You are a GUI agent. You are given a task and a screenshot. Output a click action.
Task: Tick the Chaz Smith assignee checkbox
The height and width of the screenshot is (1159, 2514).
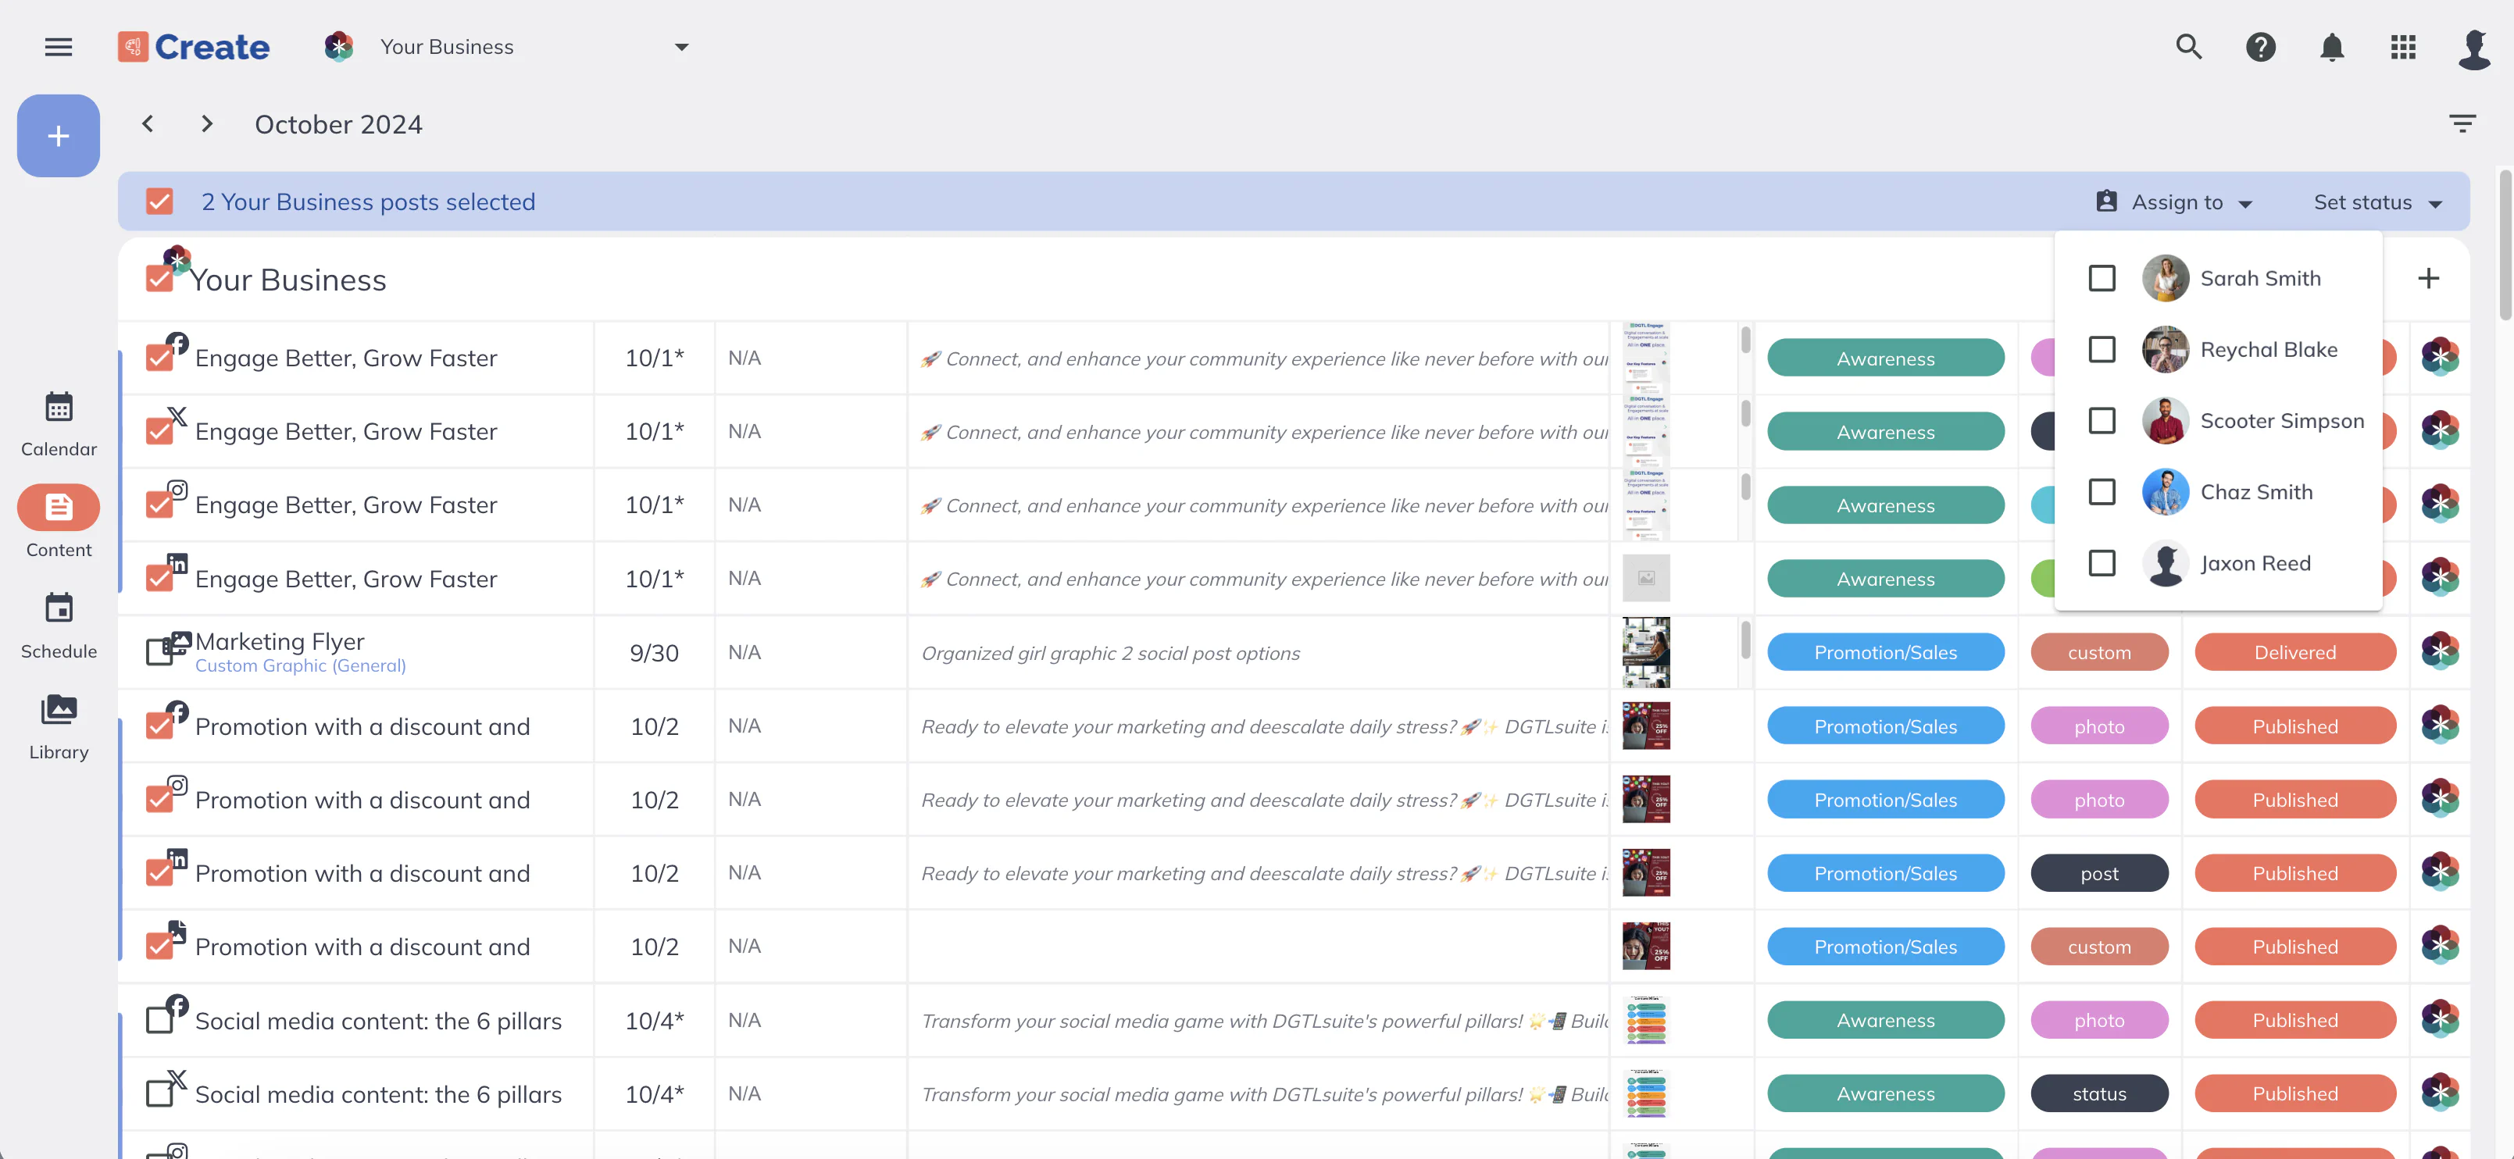(x=2102, y=492)
